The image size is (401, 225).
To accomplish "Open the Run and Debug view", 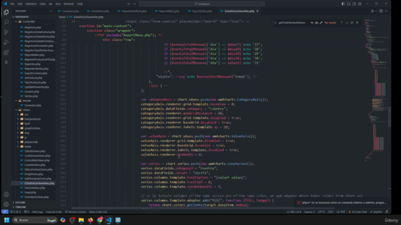I will click(x=6, y=42).
